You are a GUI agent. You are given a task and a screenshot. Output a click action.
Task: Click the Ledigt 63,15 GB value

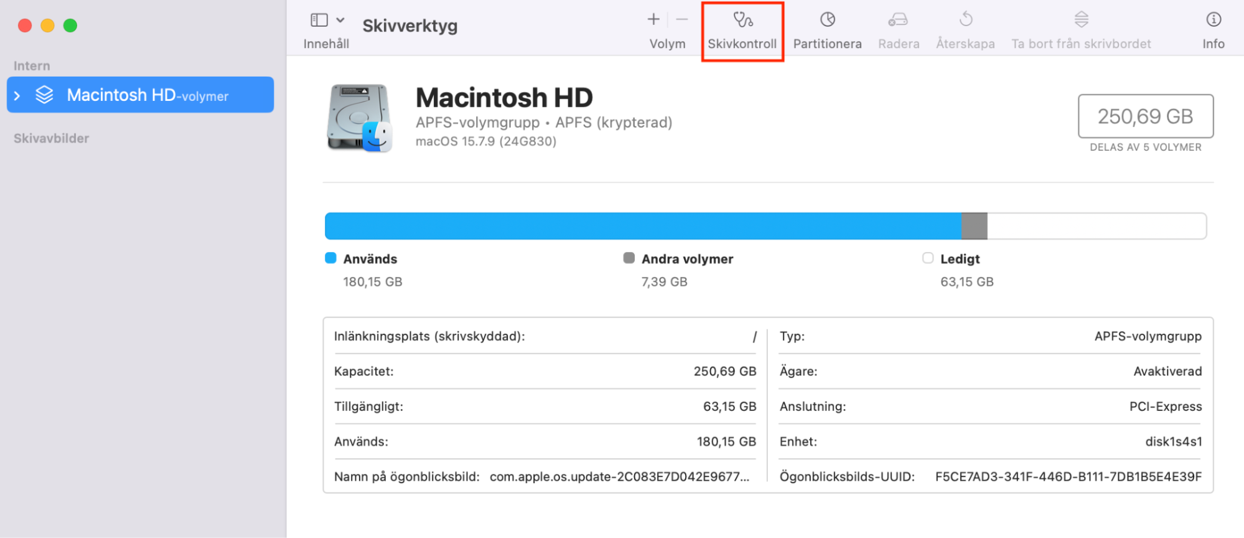pos(967,281)
